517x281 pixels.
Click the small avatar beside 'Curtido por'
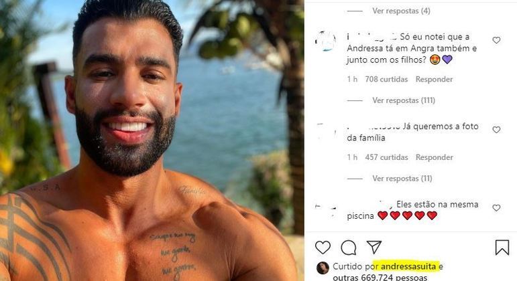pyautogui.click(x=323, y=268)
